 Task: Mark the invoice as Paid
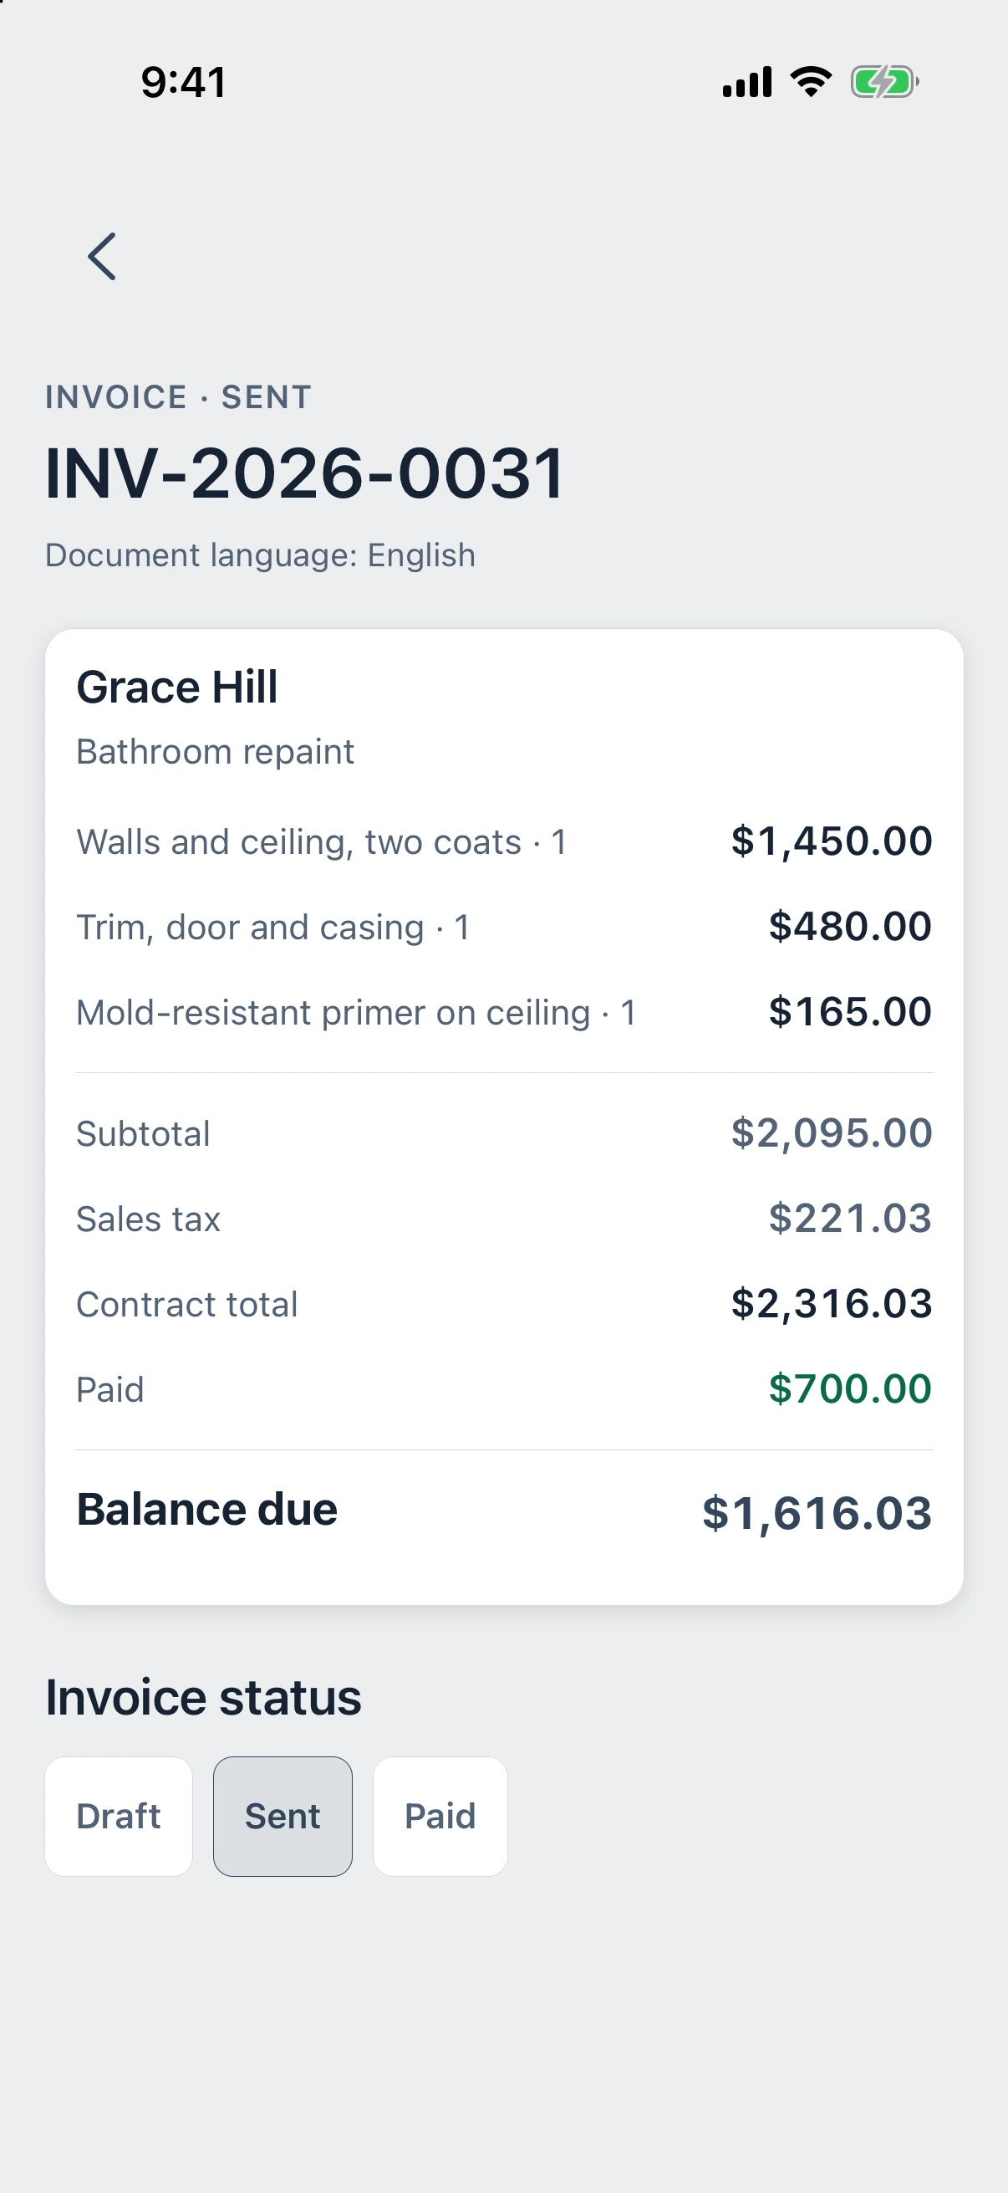(x=440, y=1816)
